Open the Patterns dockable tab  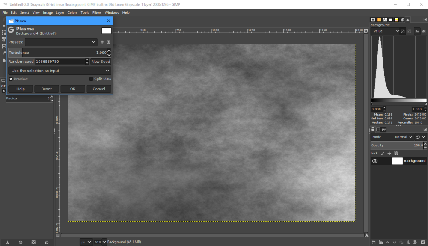[379, 20]
